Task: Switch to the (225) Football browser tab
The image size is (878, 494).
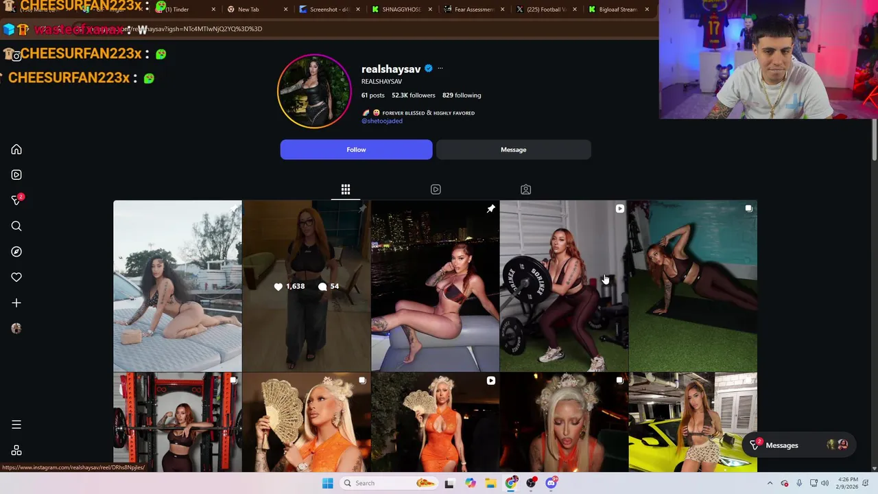Action: (x=547, y=10)
